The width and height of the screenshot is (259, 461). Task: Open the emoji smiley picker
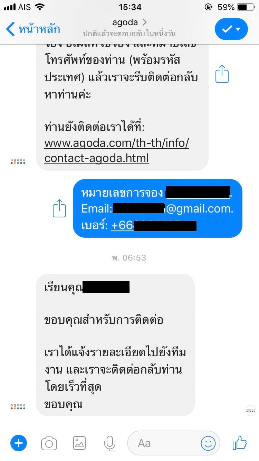208,443
